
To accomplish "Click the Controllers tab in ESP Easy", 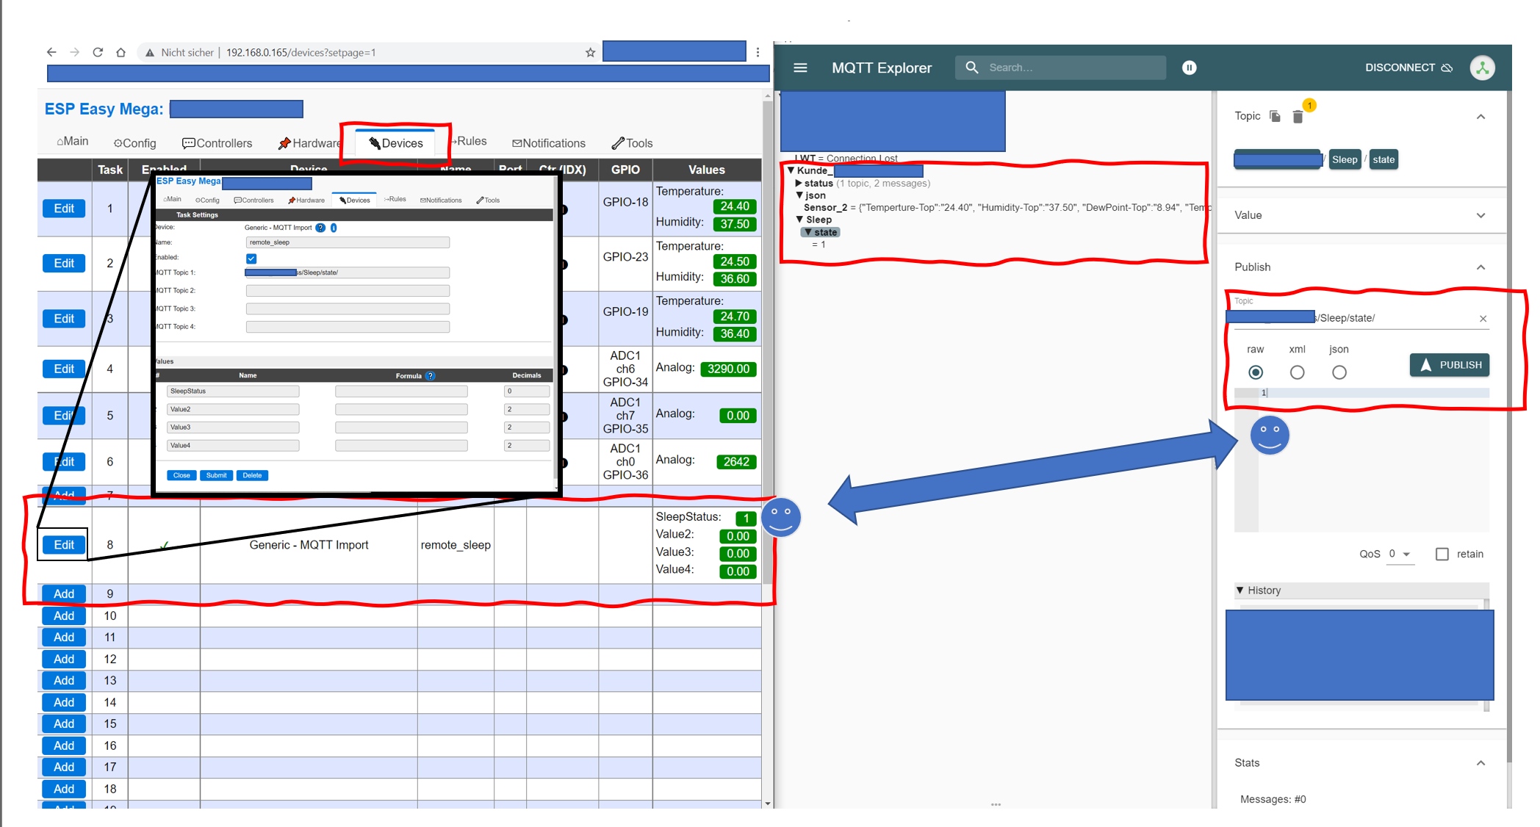I will pyautogui.click(x=216, y=144).
